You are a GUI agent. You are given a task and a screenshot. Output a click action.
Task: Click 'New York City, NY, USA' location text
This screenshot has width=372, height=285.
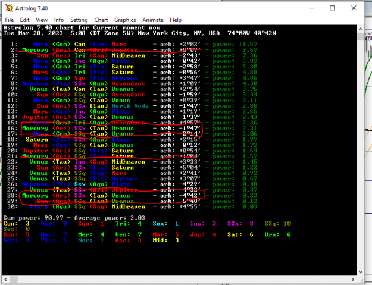[179, 33]
